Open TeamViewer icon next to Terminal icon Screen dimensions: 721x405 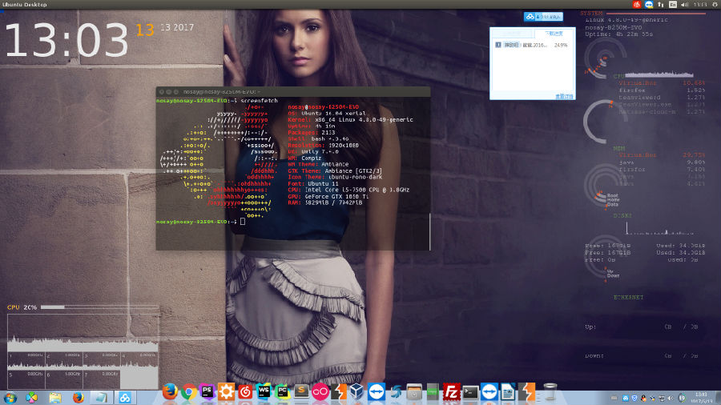pyautogui.click(x=489, y=391)
